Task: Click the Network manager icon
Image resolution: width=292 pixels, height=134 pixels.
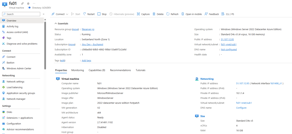Action: point(3,99)
